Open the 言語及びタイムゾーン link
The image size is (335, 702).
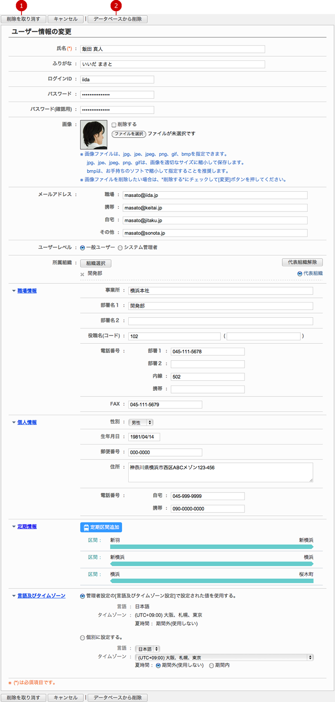click(x=41, y=596)
